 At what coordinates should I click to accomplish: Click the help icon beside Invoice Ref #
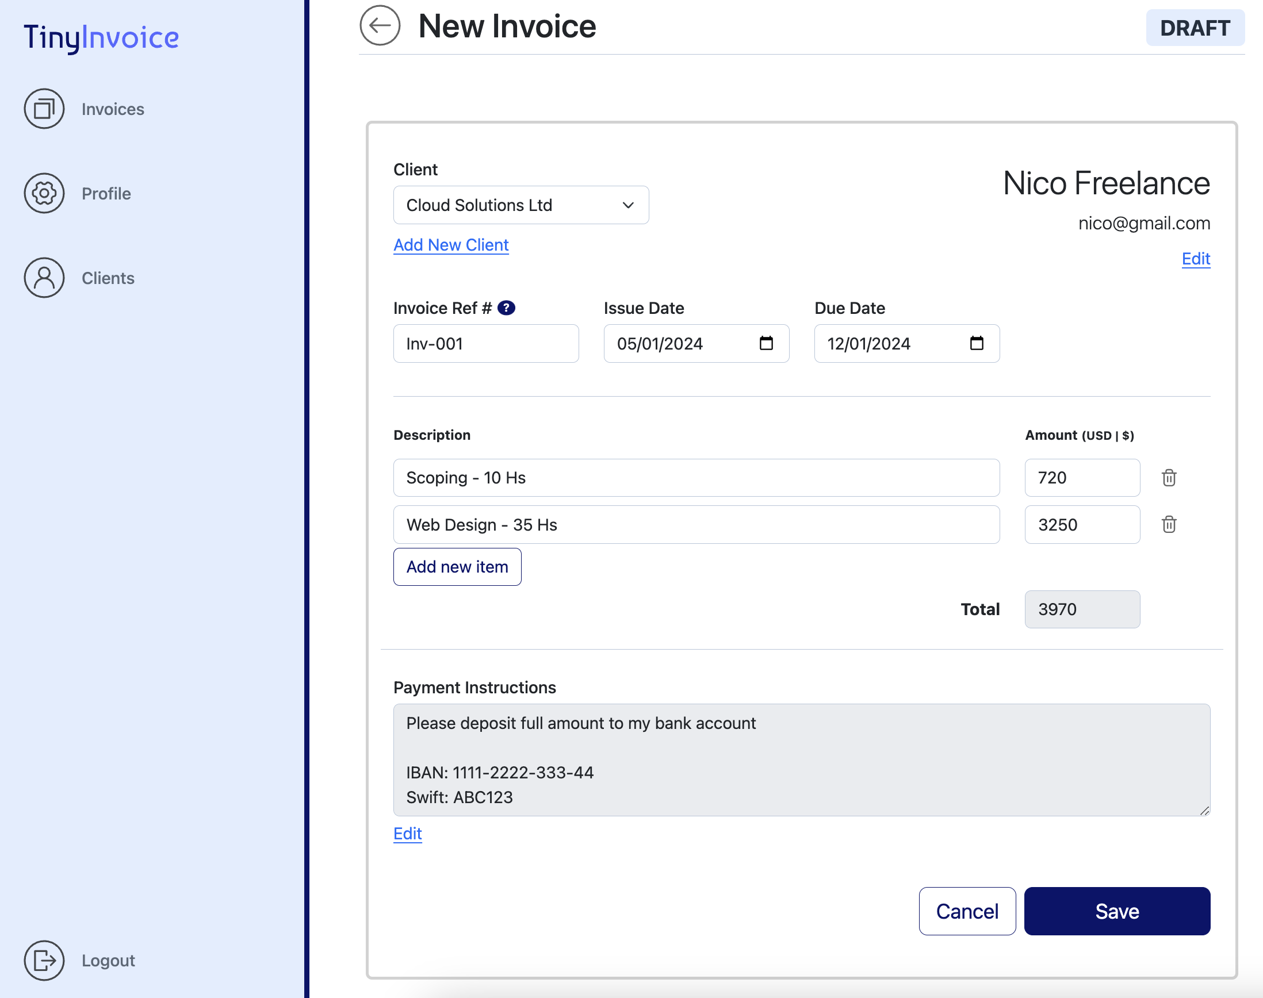506,308
